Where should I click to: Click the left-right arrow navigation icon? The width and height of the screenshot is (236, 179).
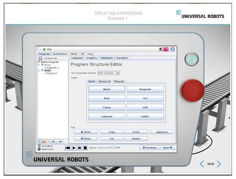pos(57,141)
